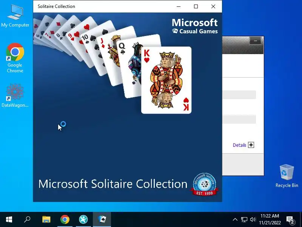Open the network status tray icon
This screenshot has height=227, width=302.
coord(244,219)
